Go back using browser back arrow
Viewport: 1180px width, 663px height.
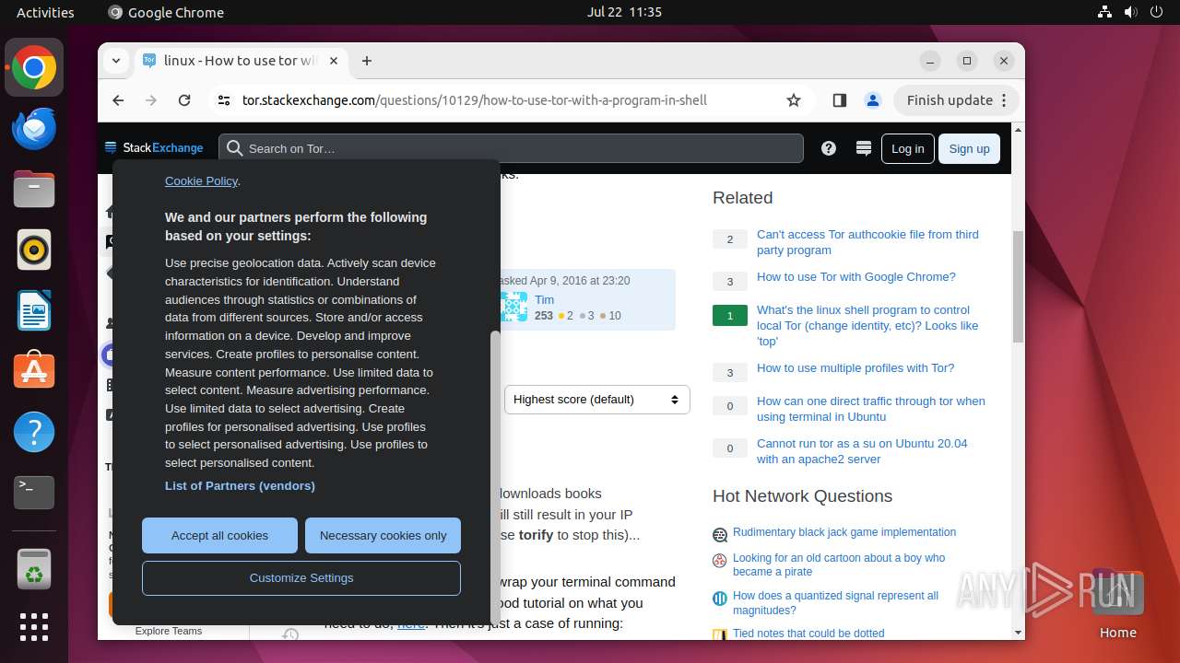click(118, 100)
